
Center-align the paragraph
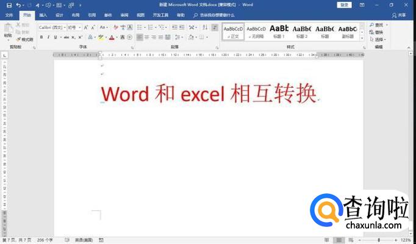click(x=147, y=37)
